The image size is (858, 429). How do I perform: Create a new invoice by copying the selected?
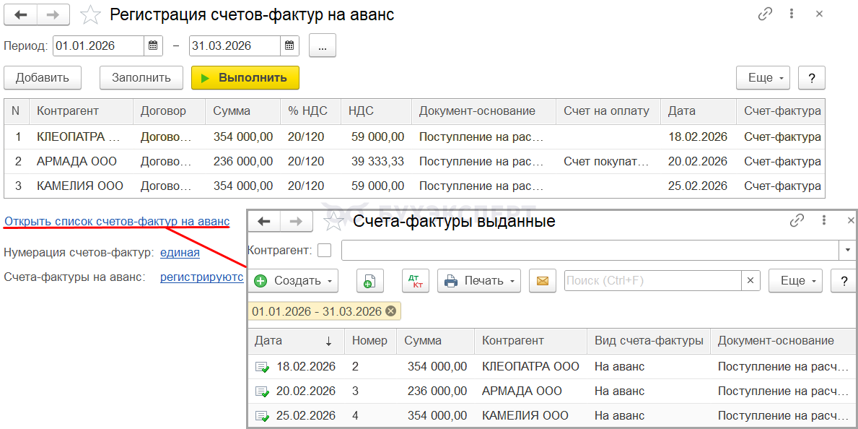370,281
